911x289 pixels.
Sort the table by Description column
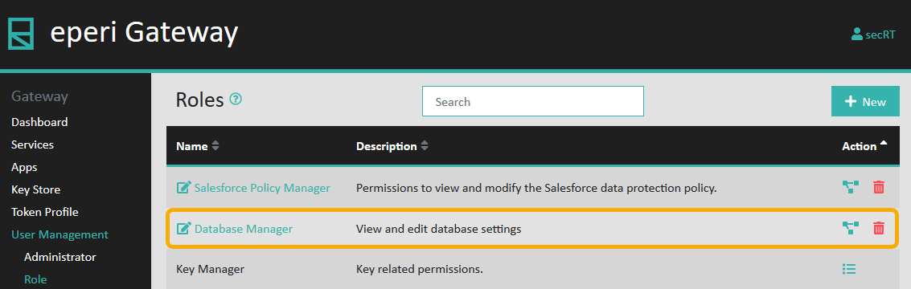pos(392,146)
